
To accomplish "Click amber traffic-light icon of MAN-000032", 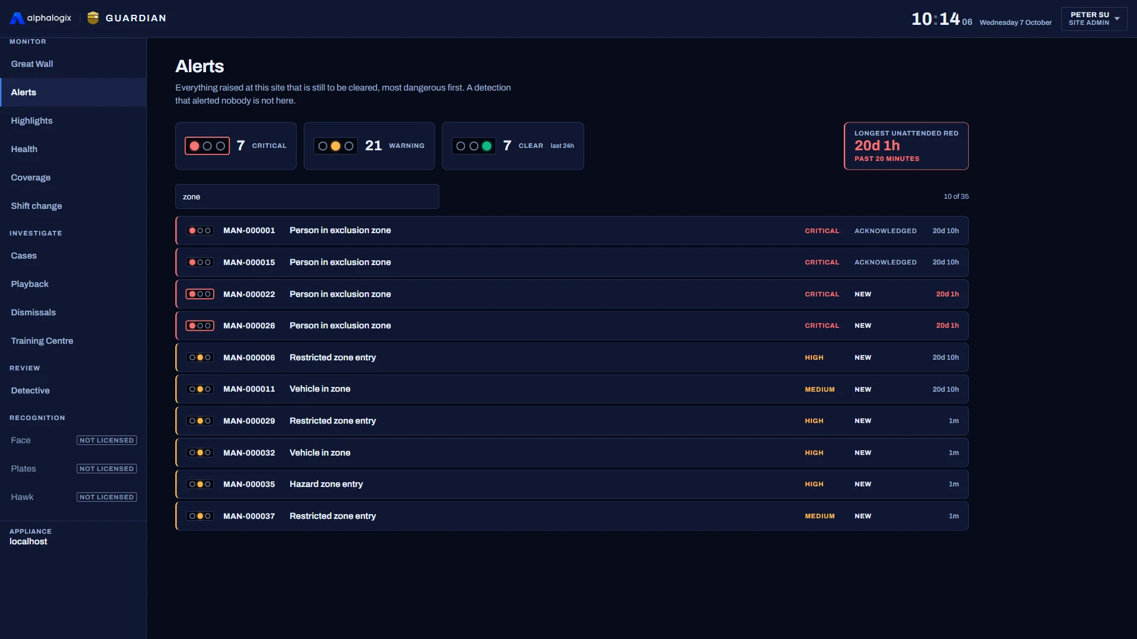I will pos(200,453).
